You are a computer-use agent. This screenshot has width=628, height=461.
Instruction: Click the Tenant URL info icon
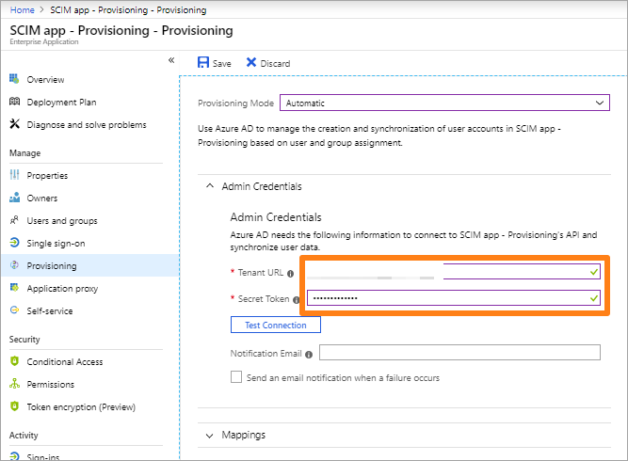(290, 274)
